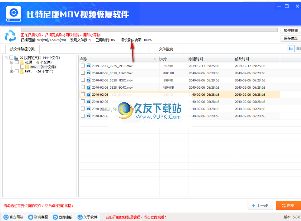Click version 6.8.6 status text

point(292,217)
